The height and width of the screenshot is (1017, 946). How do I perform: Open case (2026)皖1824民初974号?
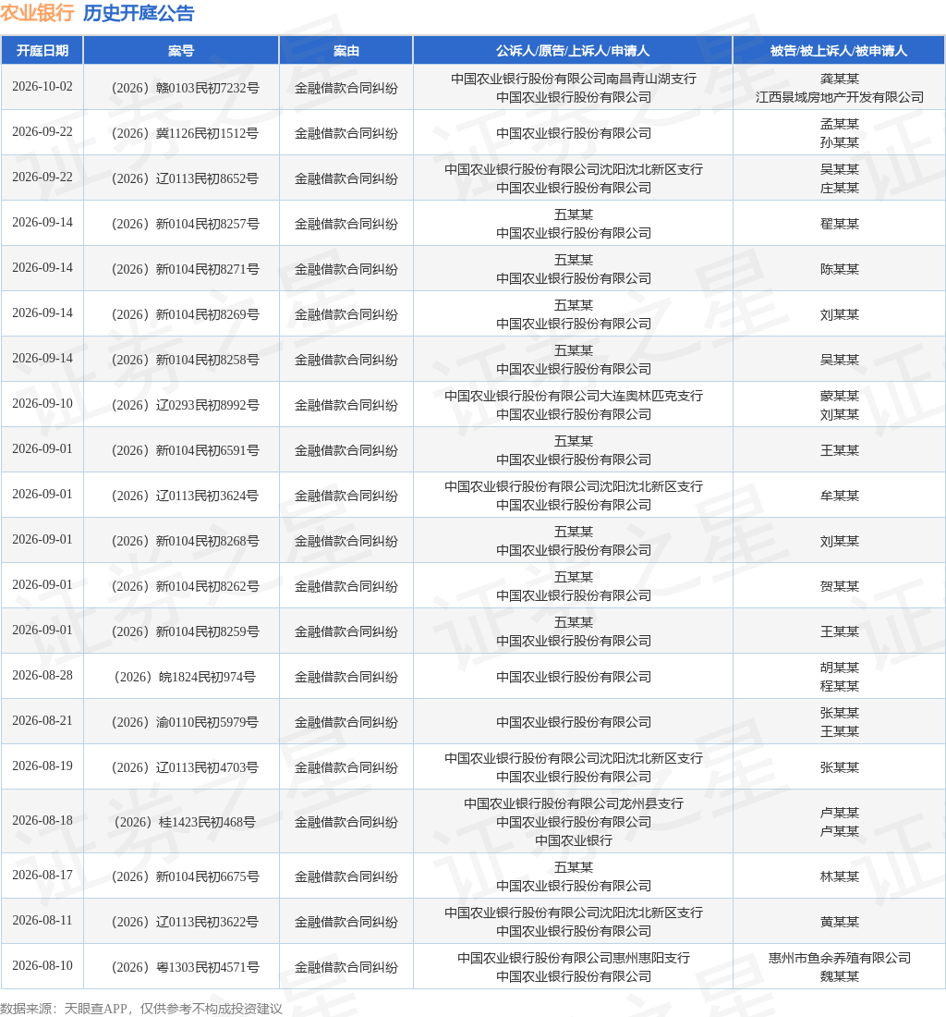click(x=185, y=677)
